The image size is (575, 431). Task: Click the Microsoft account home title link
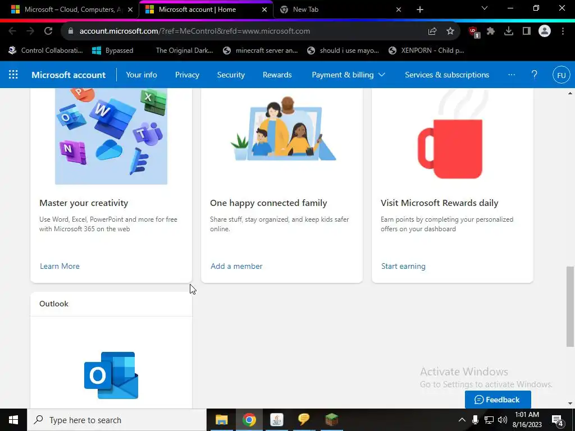[x=69, y=75]
